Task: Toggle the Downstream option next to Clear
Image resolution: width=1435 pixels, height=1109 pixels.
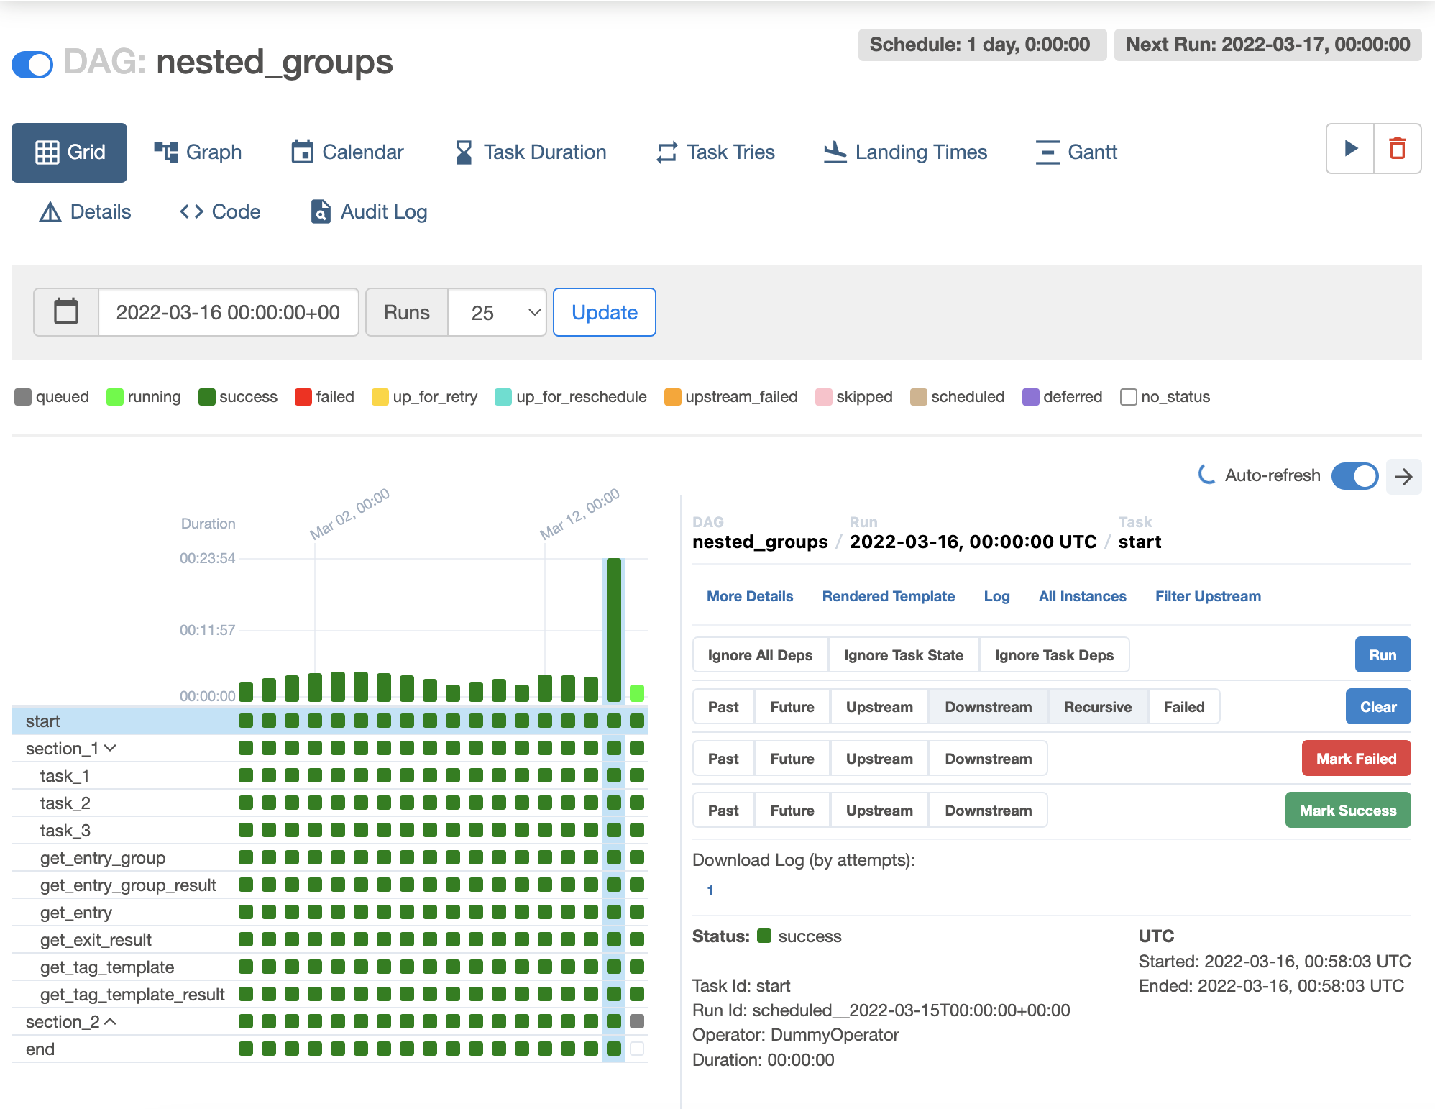Action: click(988, 707)
